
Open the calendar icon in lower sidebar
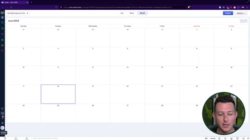point(2,113)
